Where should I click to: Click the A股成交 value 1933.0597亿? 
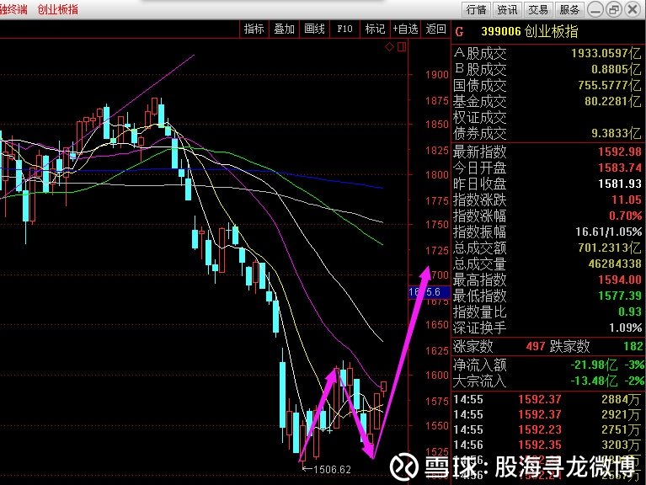click(x=606, y=53)
